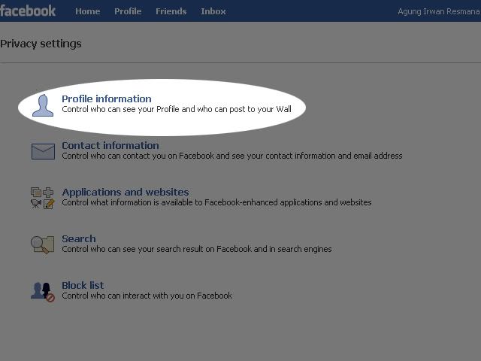481x361 pixels.
Task: Go to Home in the top bar
Action: tap(88, 11)
